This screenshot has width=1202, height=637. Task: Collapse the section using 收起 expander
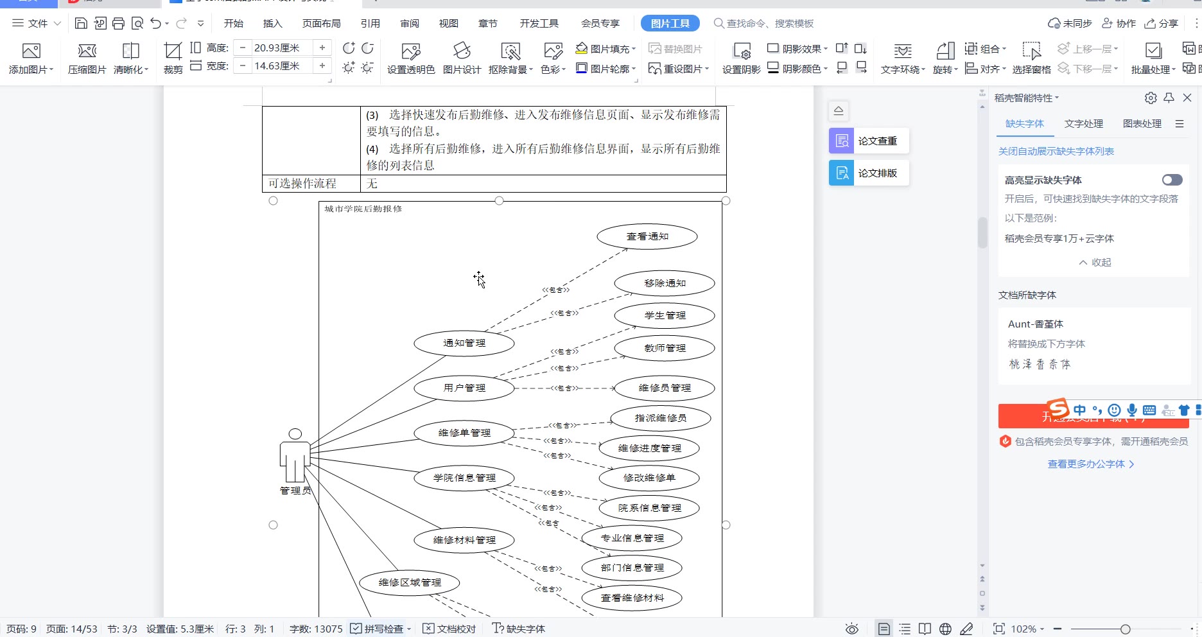coord(1095,262)
